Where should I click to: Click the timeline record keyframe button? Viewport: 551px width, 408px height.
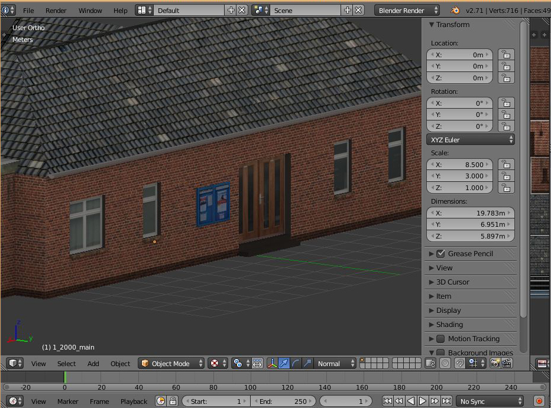539,402
